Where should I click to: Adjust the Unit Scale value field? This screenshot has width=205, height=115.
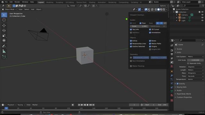(x=196, y=60)
